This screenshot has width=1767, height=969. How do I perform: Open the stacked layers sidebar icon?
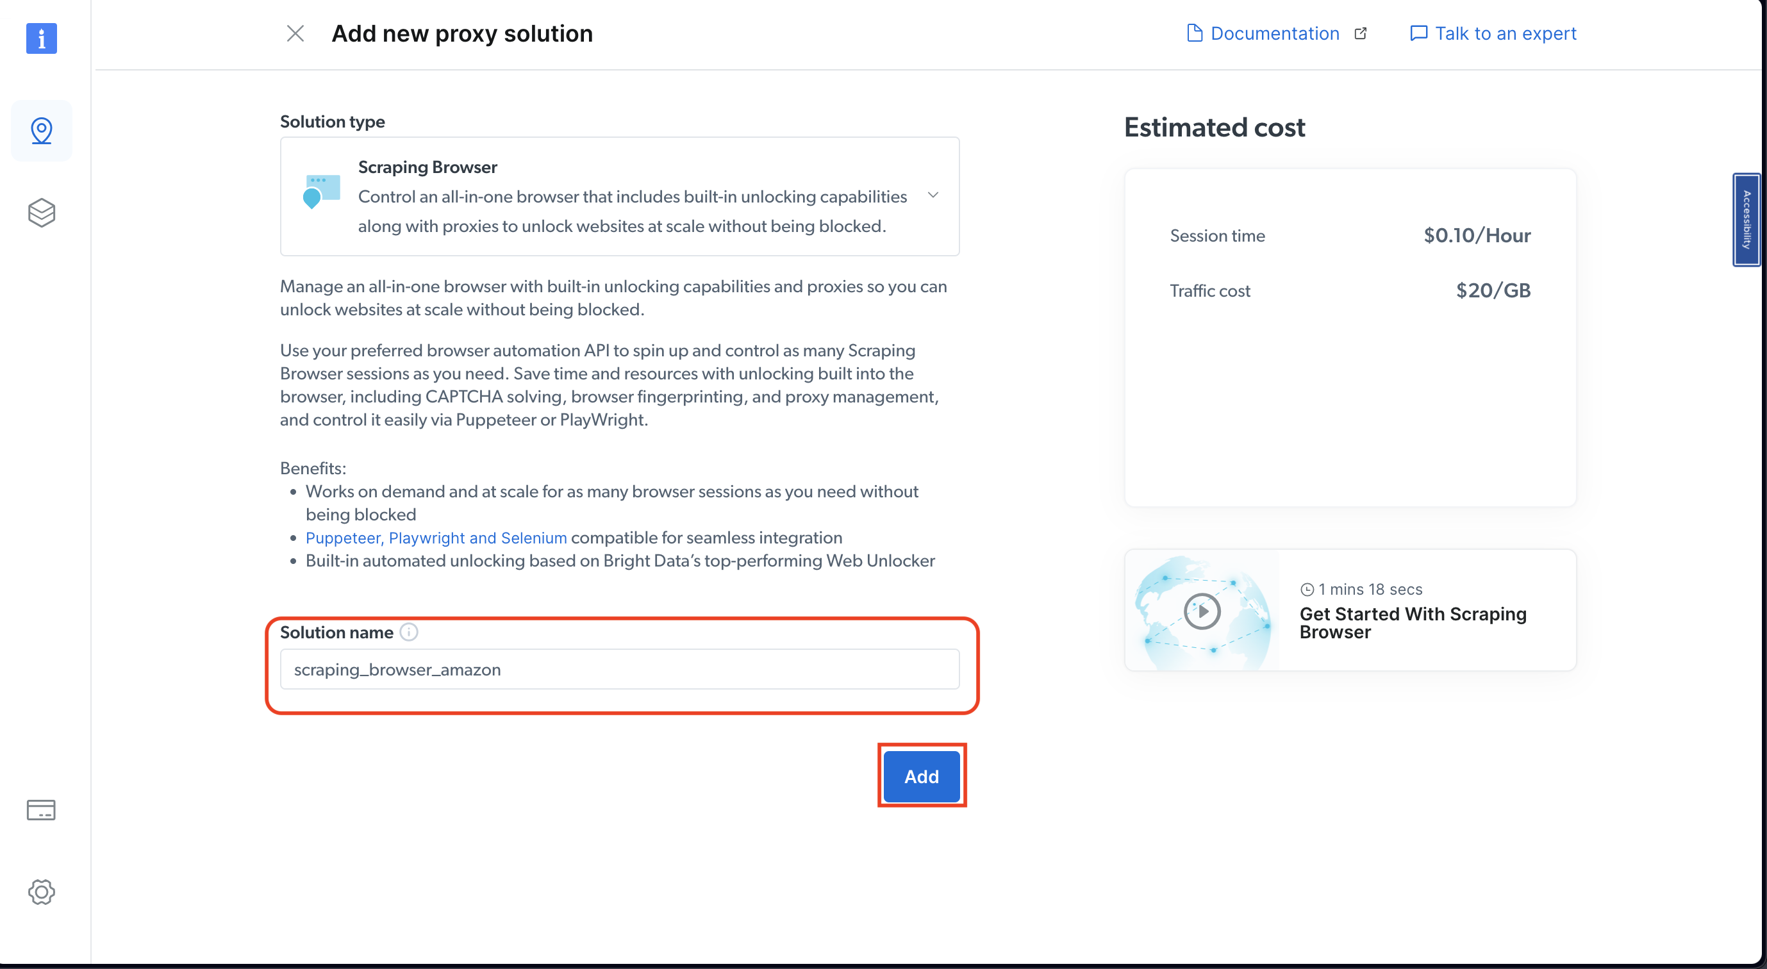(41, 213)
